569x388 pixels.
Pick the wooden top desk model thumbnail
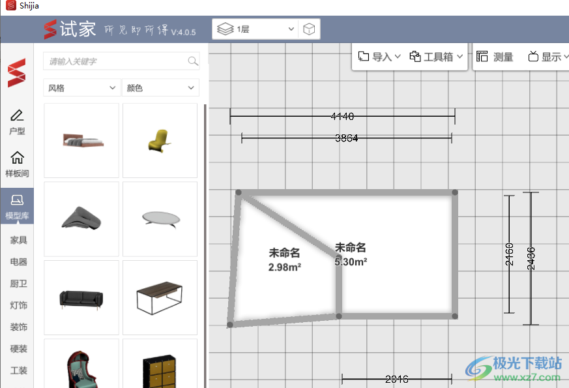tap(160, 297)
